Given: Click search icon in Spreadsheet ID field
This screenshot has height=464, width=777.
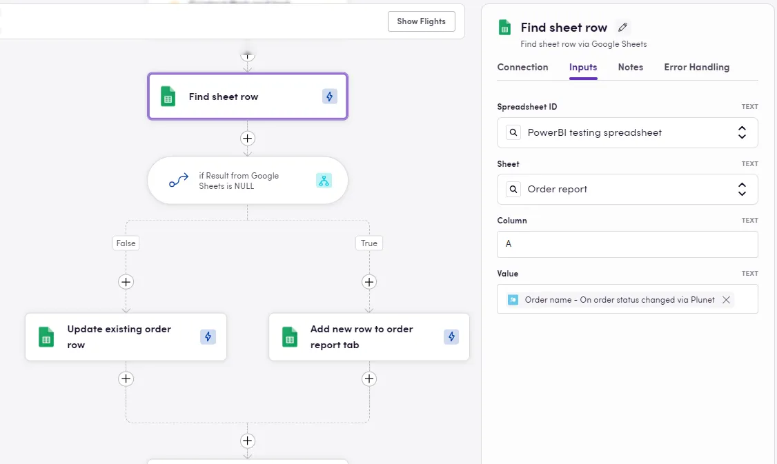Looking at the screenshot, I should tap(513, 132).
